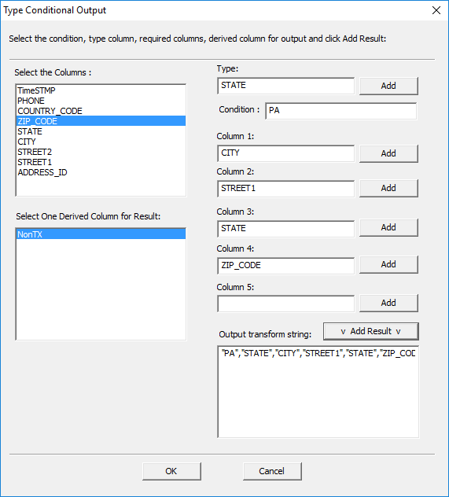
Task: Click the Output transform string text area
Action: (318, 392)
